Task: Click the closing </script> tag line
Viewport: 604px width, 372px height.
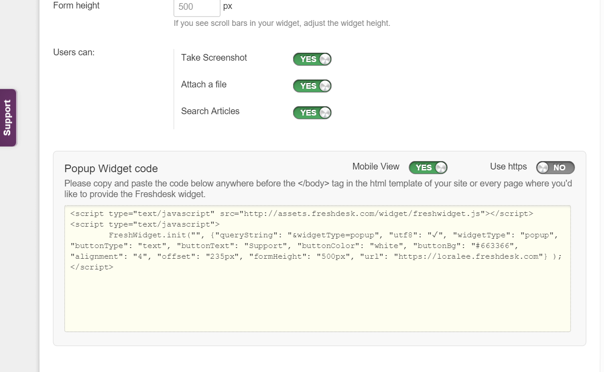Action: tap(92, 267)
